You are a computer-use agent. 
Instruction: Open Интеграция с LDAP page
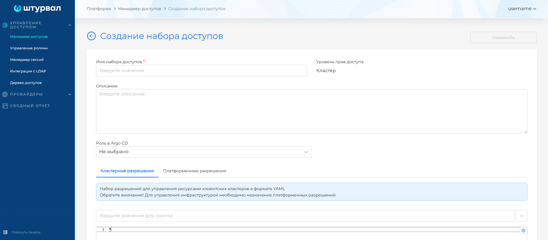28,71
